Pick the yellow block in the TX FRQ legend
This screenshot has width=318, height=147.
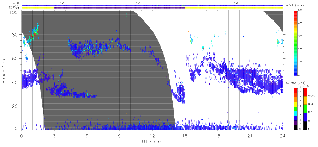(x=296, y=104)
